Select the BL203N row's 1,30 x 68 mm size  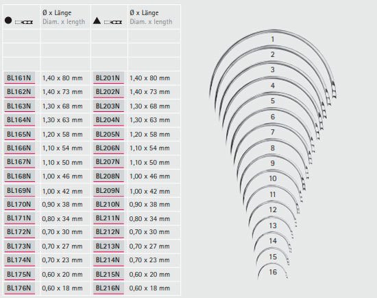(x=149, y=106)
